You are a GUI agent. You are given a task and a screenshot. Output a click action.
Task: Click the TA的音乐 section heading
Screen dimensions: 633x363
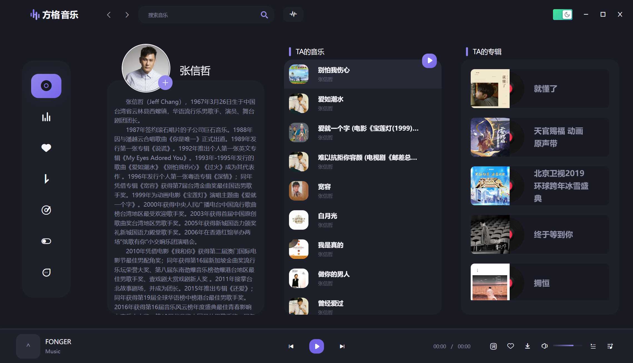(310, 52)
